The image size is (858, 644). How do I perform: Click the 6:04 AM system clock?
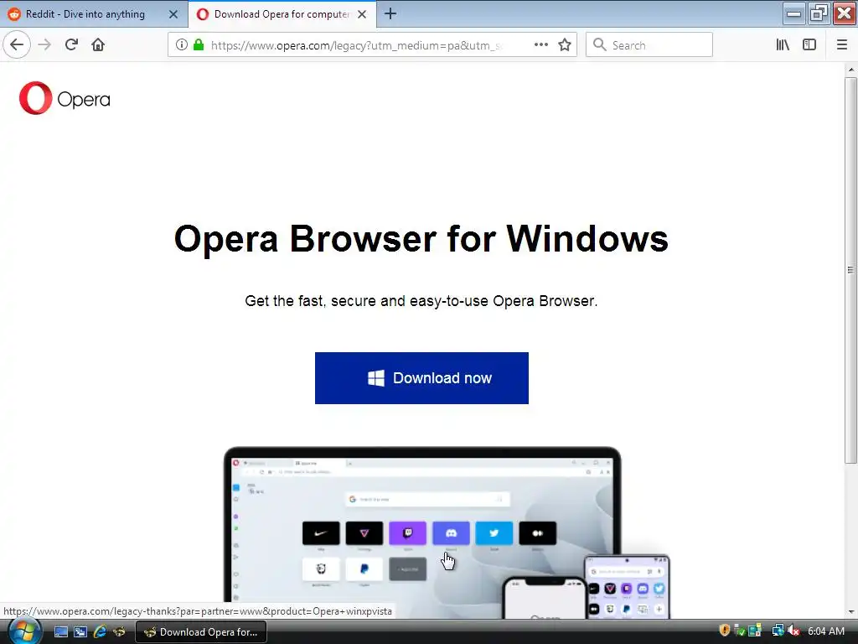pos(825,631)
